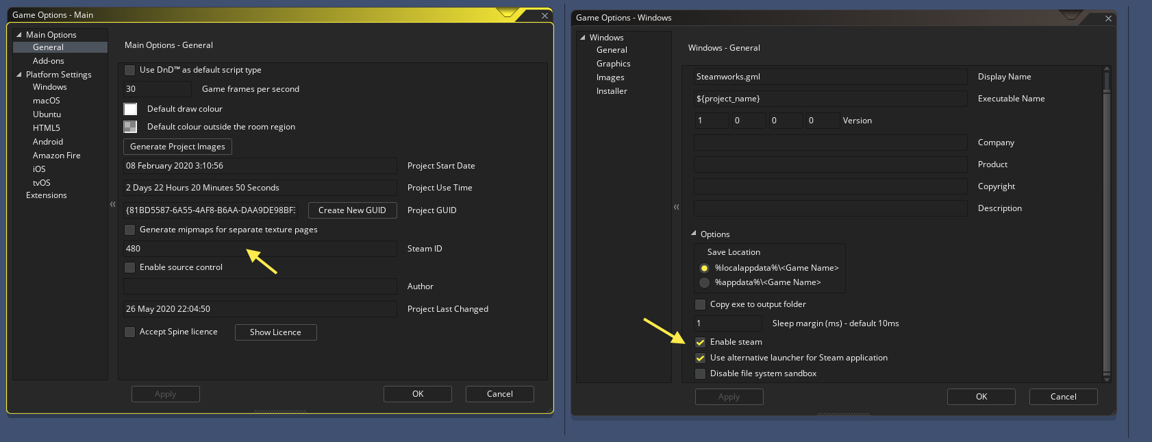Edit the first Version number field
Screen dimensions: 1152x442
click(712, 121)
